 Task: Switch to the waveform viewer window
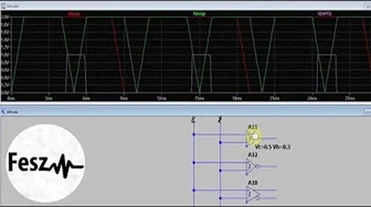click(x=116, y=5)
